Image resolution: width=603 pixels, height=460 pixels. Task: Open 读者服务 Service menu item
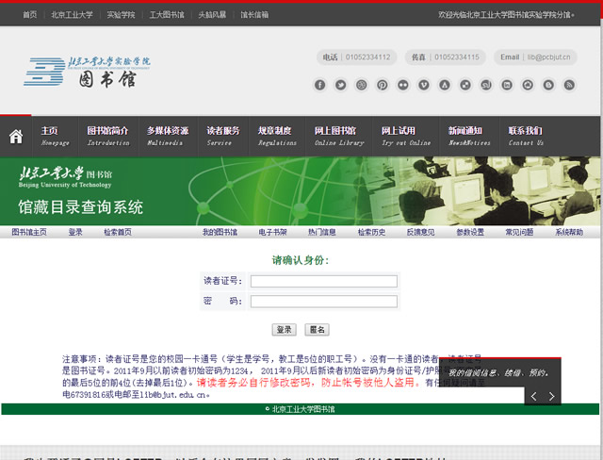tap(223, 137)
